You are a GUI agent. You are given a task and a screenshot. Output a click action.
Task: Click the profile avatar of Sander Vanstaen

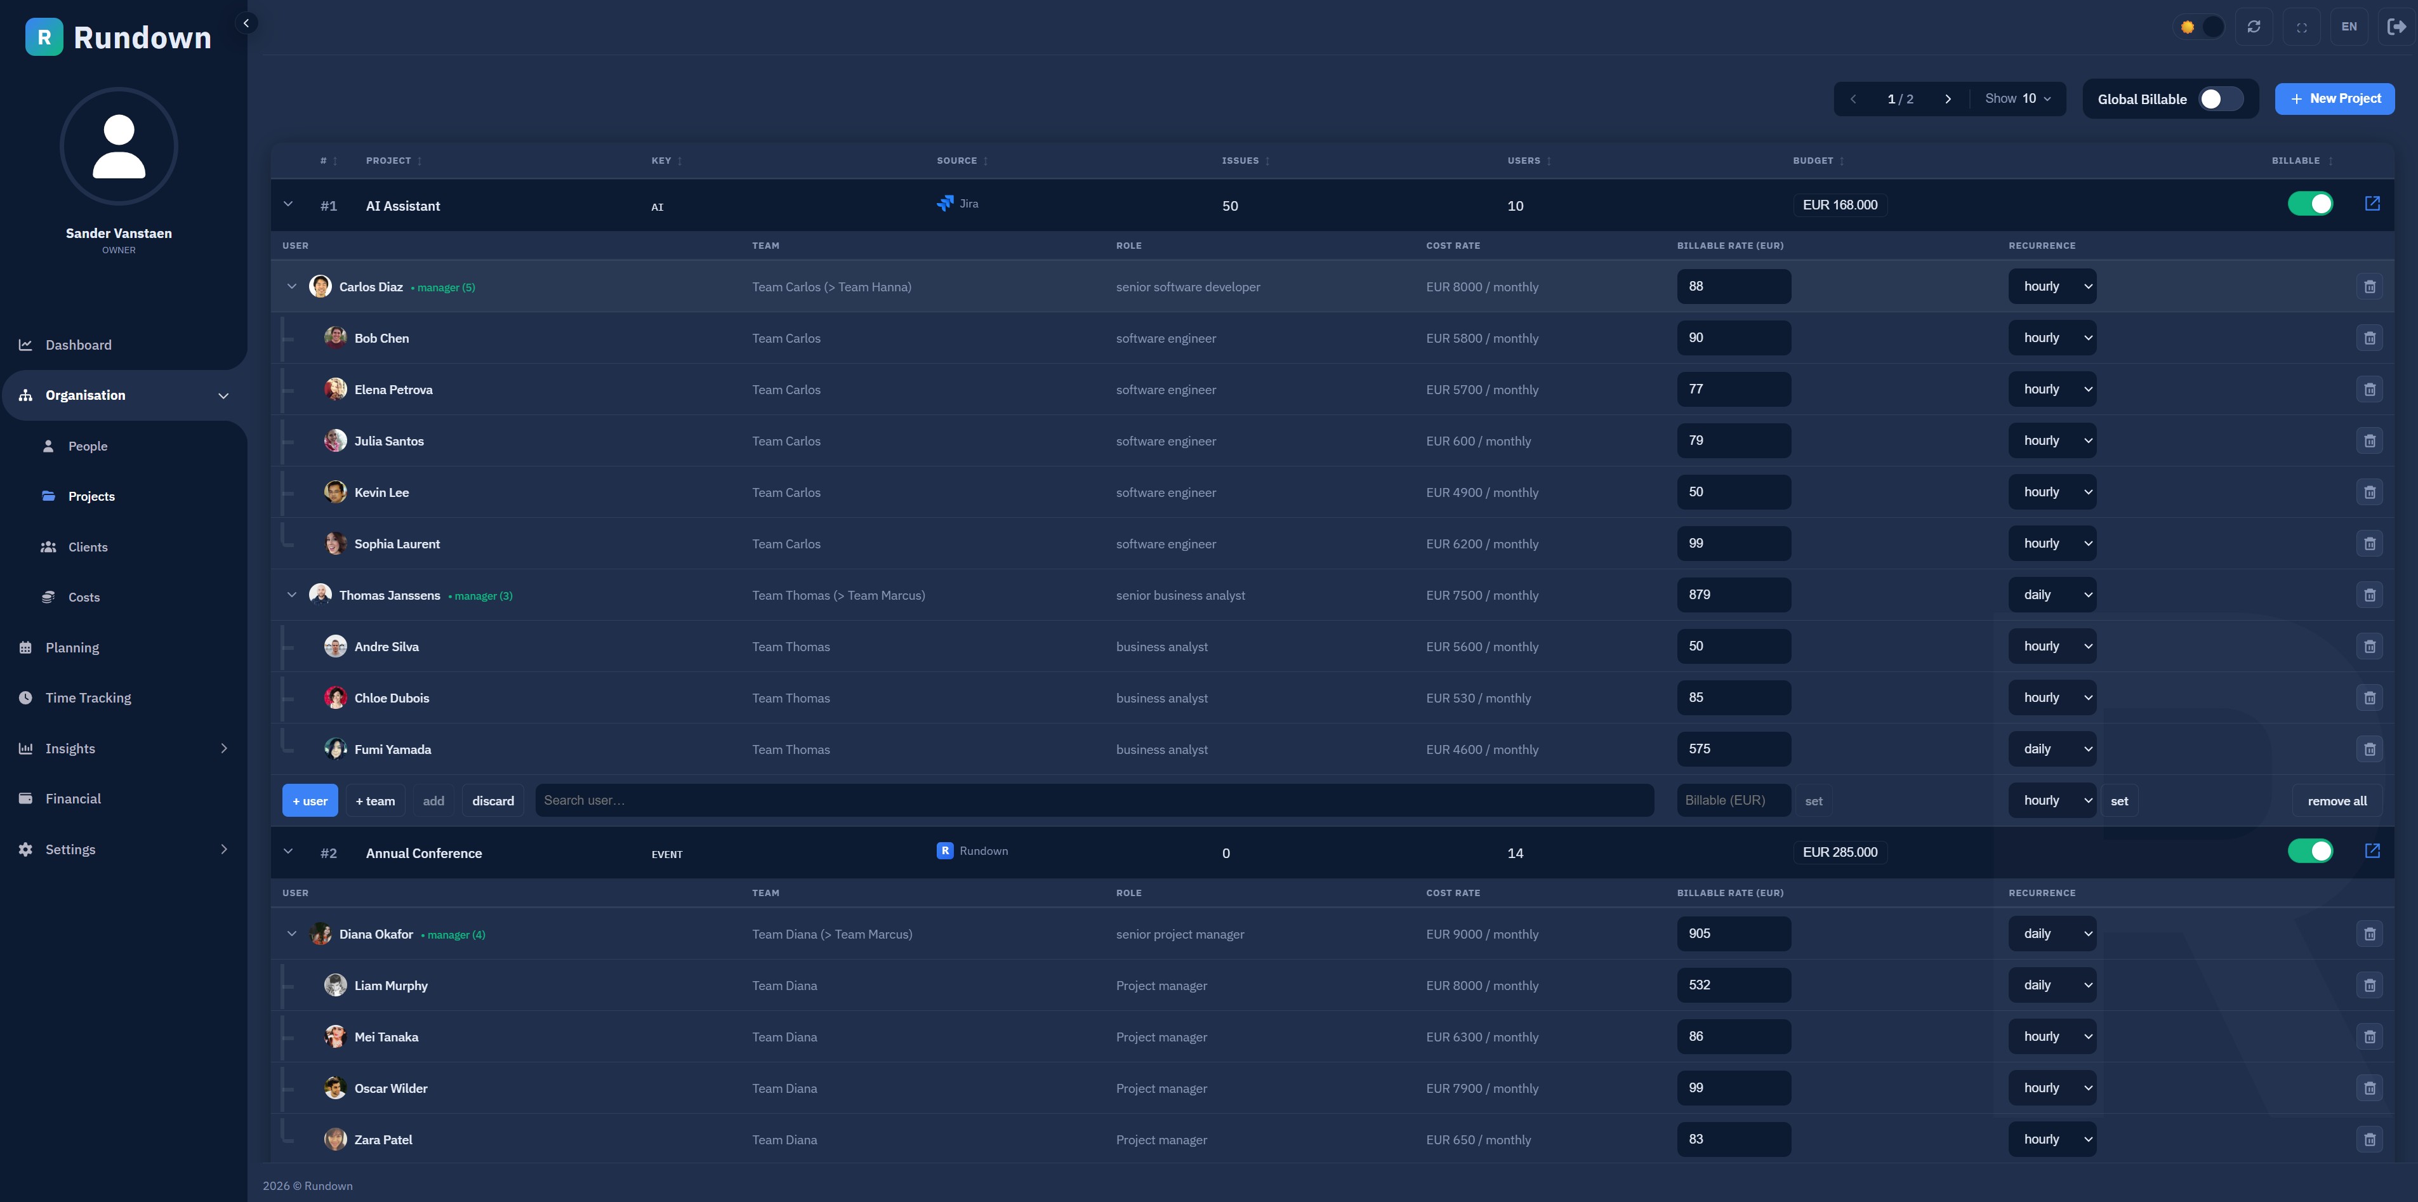(x=119, y=147)
